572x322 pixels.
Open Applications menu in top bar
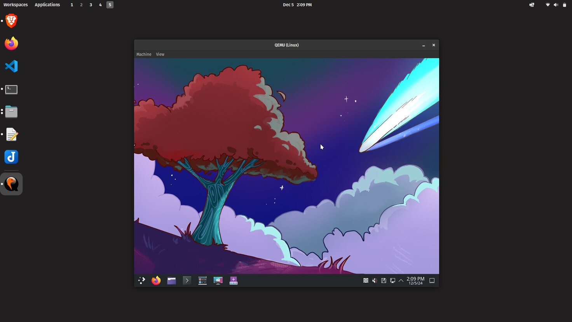pos(47,5)
